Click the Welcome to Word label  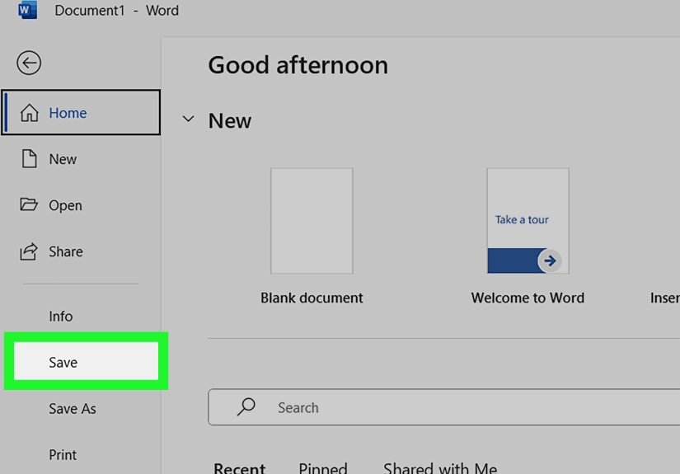click(528, 298)
